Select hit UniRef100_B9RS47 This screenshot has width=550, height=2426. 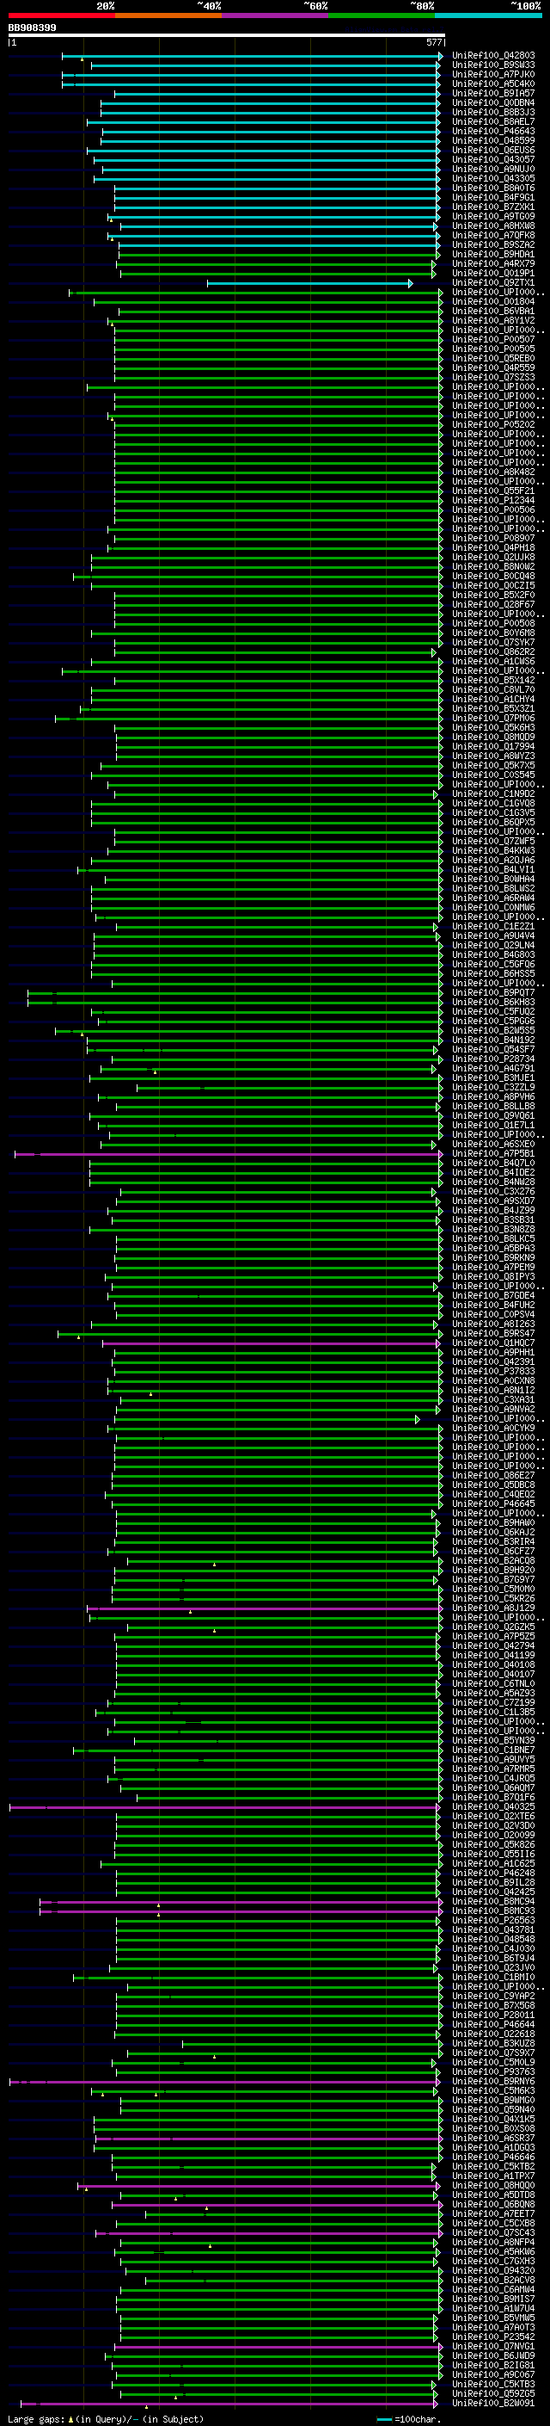point(493,1334)
